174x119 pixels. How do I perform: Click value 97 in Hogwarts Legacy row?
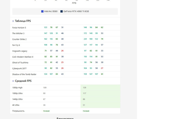(x=85, y=51)
